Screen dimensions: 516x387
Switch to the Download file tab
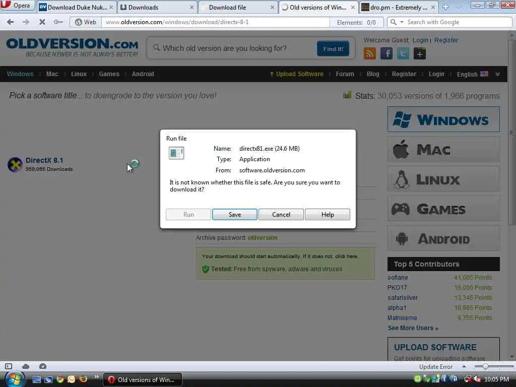coord(238,7)
